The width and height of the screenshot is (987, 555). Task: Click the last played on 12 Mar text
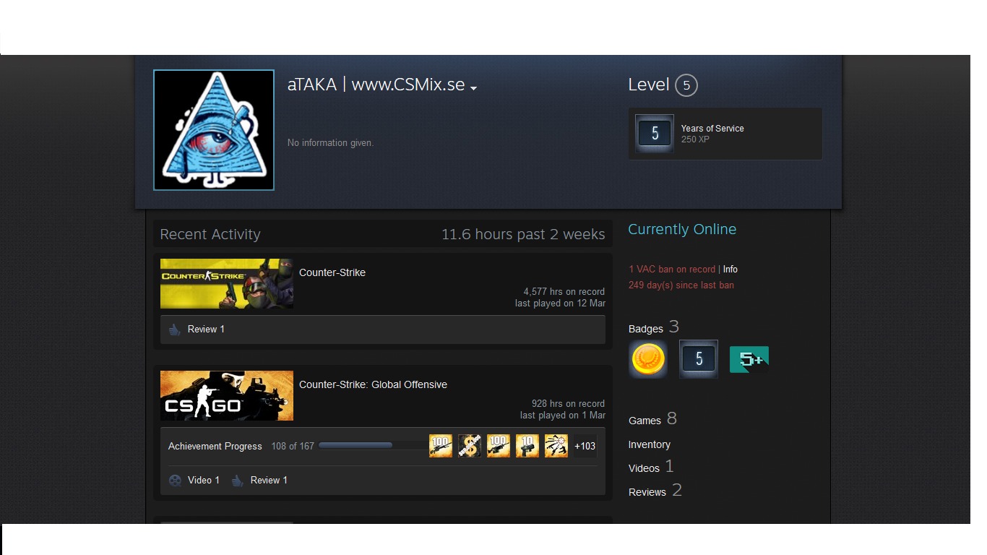[561, 303]
